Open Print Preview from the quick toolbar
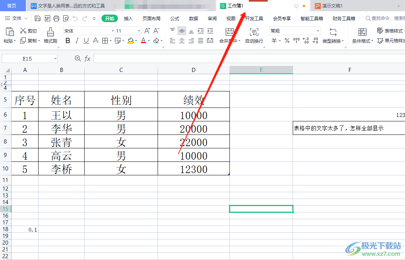 [x=66, y=18]
